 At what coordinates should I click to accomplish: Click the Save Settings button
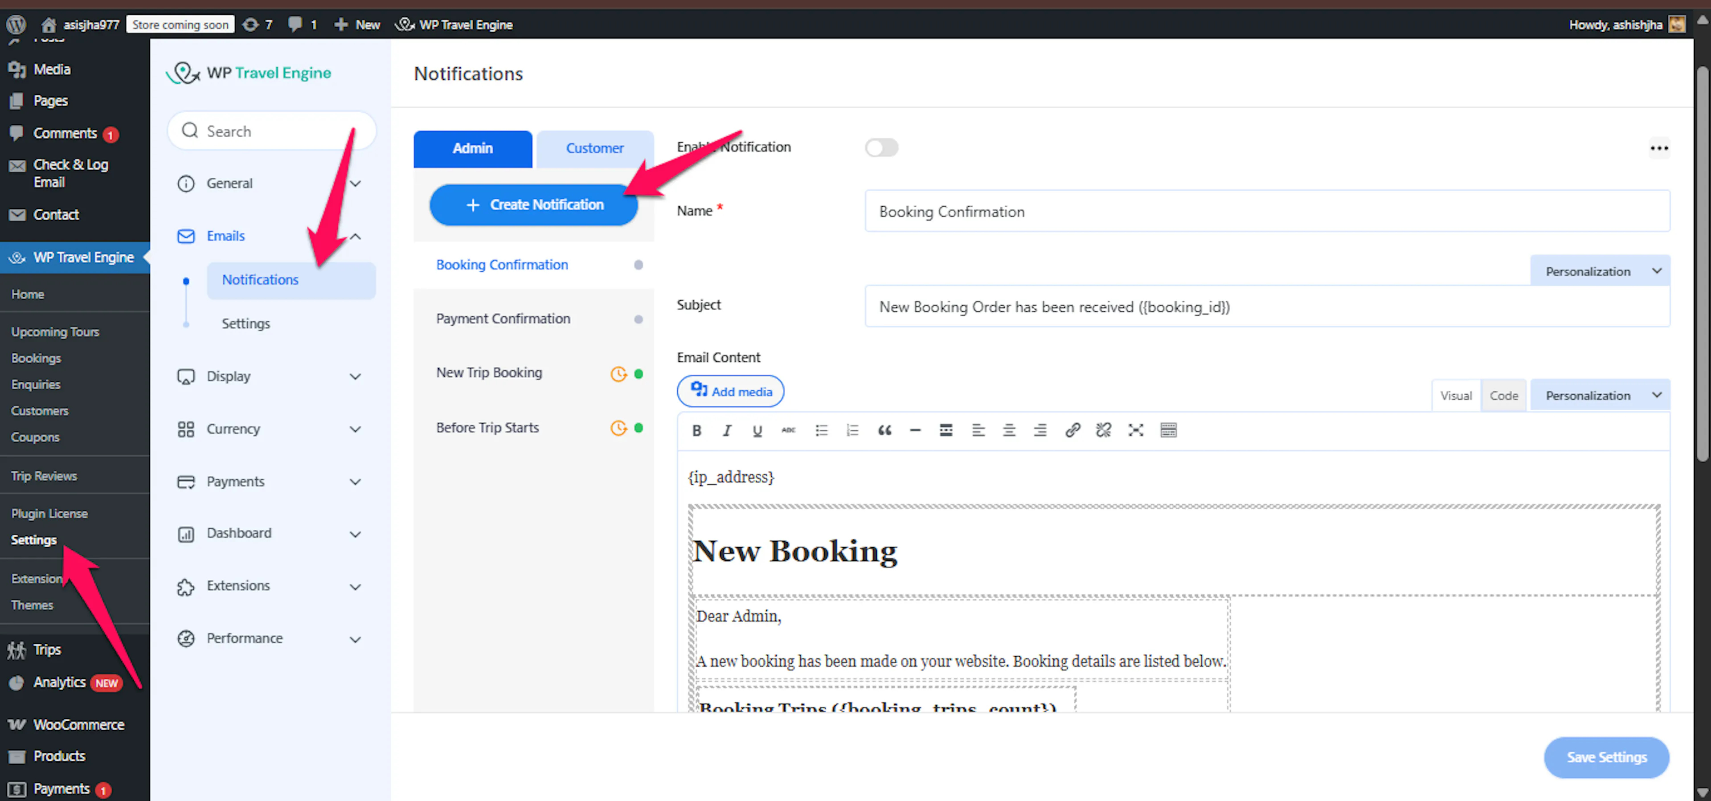point(1606,757)
